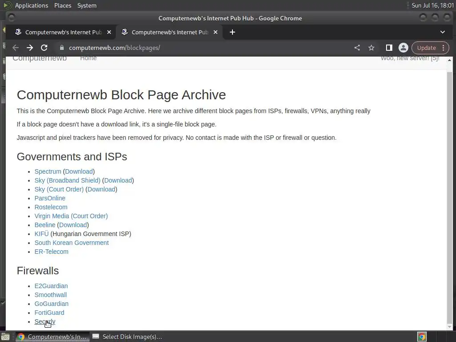The image size is (456, 342).
Task: Close the first Computernewb tab
Action: click(x=109, y=32)
